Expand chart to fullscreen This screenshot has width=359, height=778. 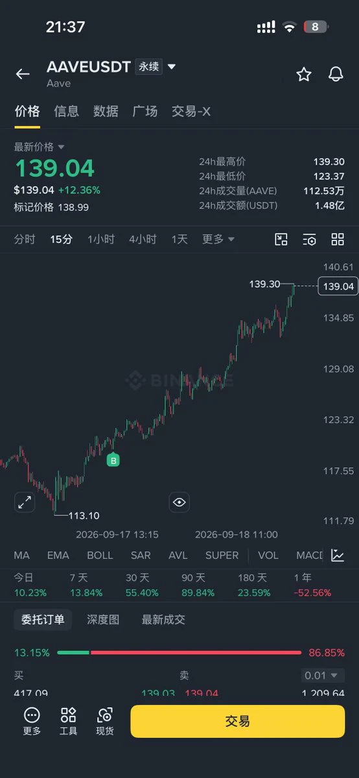[x=25, y=502]
